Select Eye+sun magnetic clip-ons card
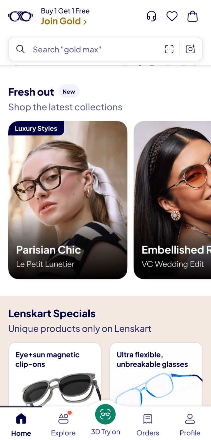211x440 pixels. click(55, 374)
